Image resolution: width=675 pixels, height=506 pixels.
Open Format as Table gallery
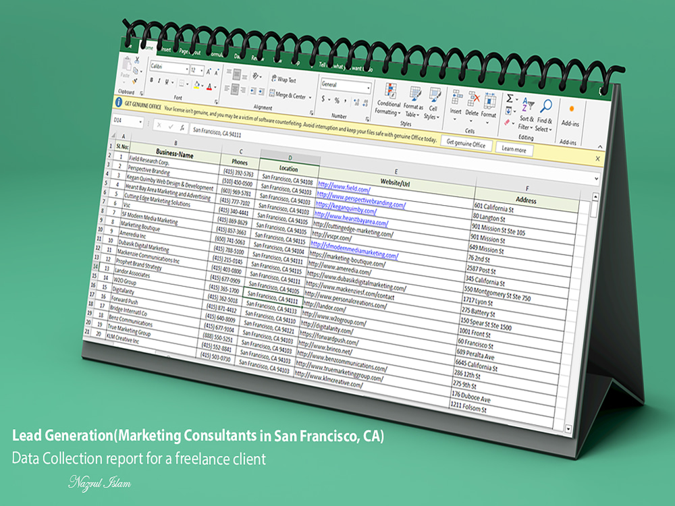[x=414, y=101]
